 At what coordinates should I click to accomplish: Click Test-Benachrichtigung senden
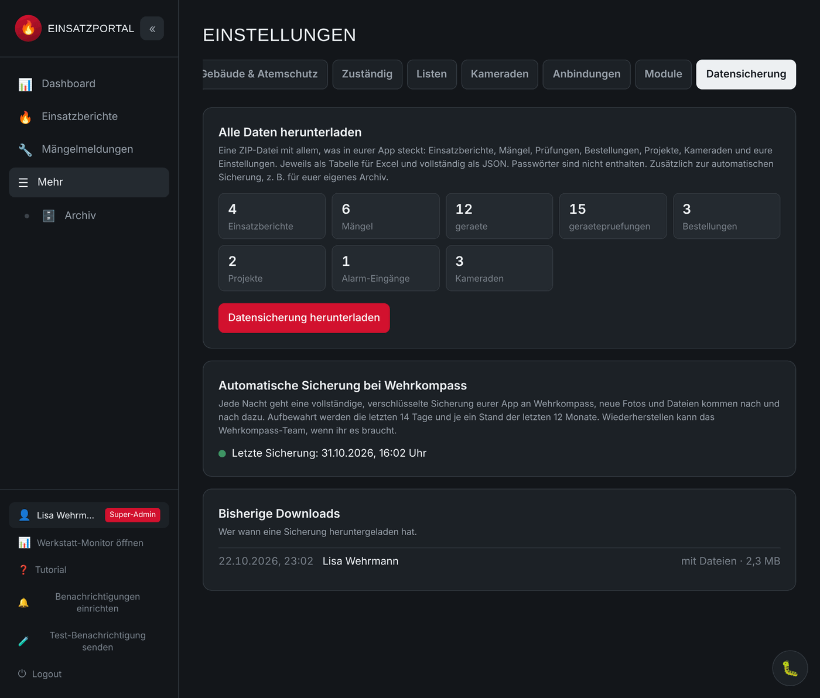click(x=98, y=641)
